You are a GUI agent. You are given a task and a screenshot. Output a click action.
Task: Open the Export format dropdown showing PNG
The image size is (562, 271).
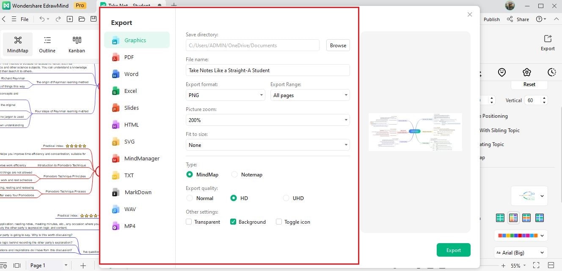[x=226, y=95]
